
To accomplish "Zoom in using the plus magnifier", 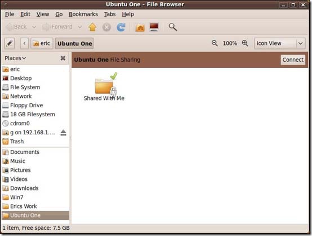I will pos(245,43).
